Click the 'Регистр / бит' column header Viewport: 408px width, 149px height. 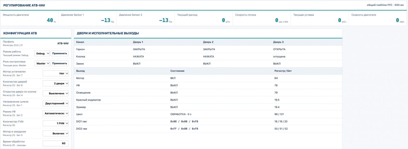coord(283,71)
